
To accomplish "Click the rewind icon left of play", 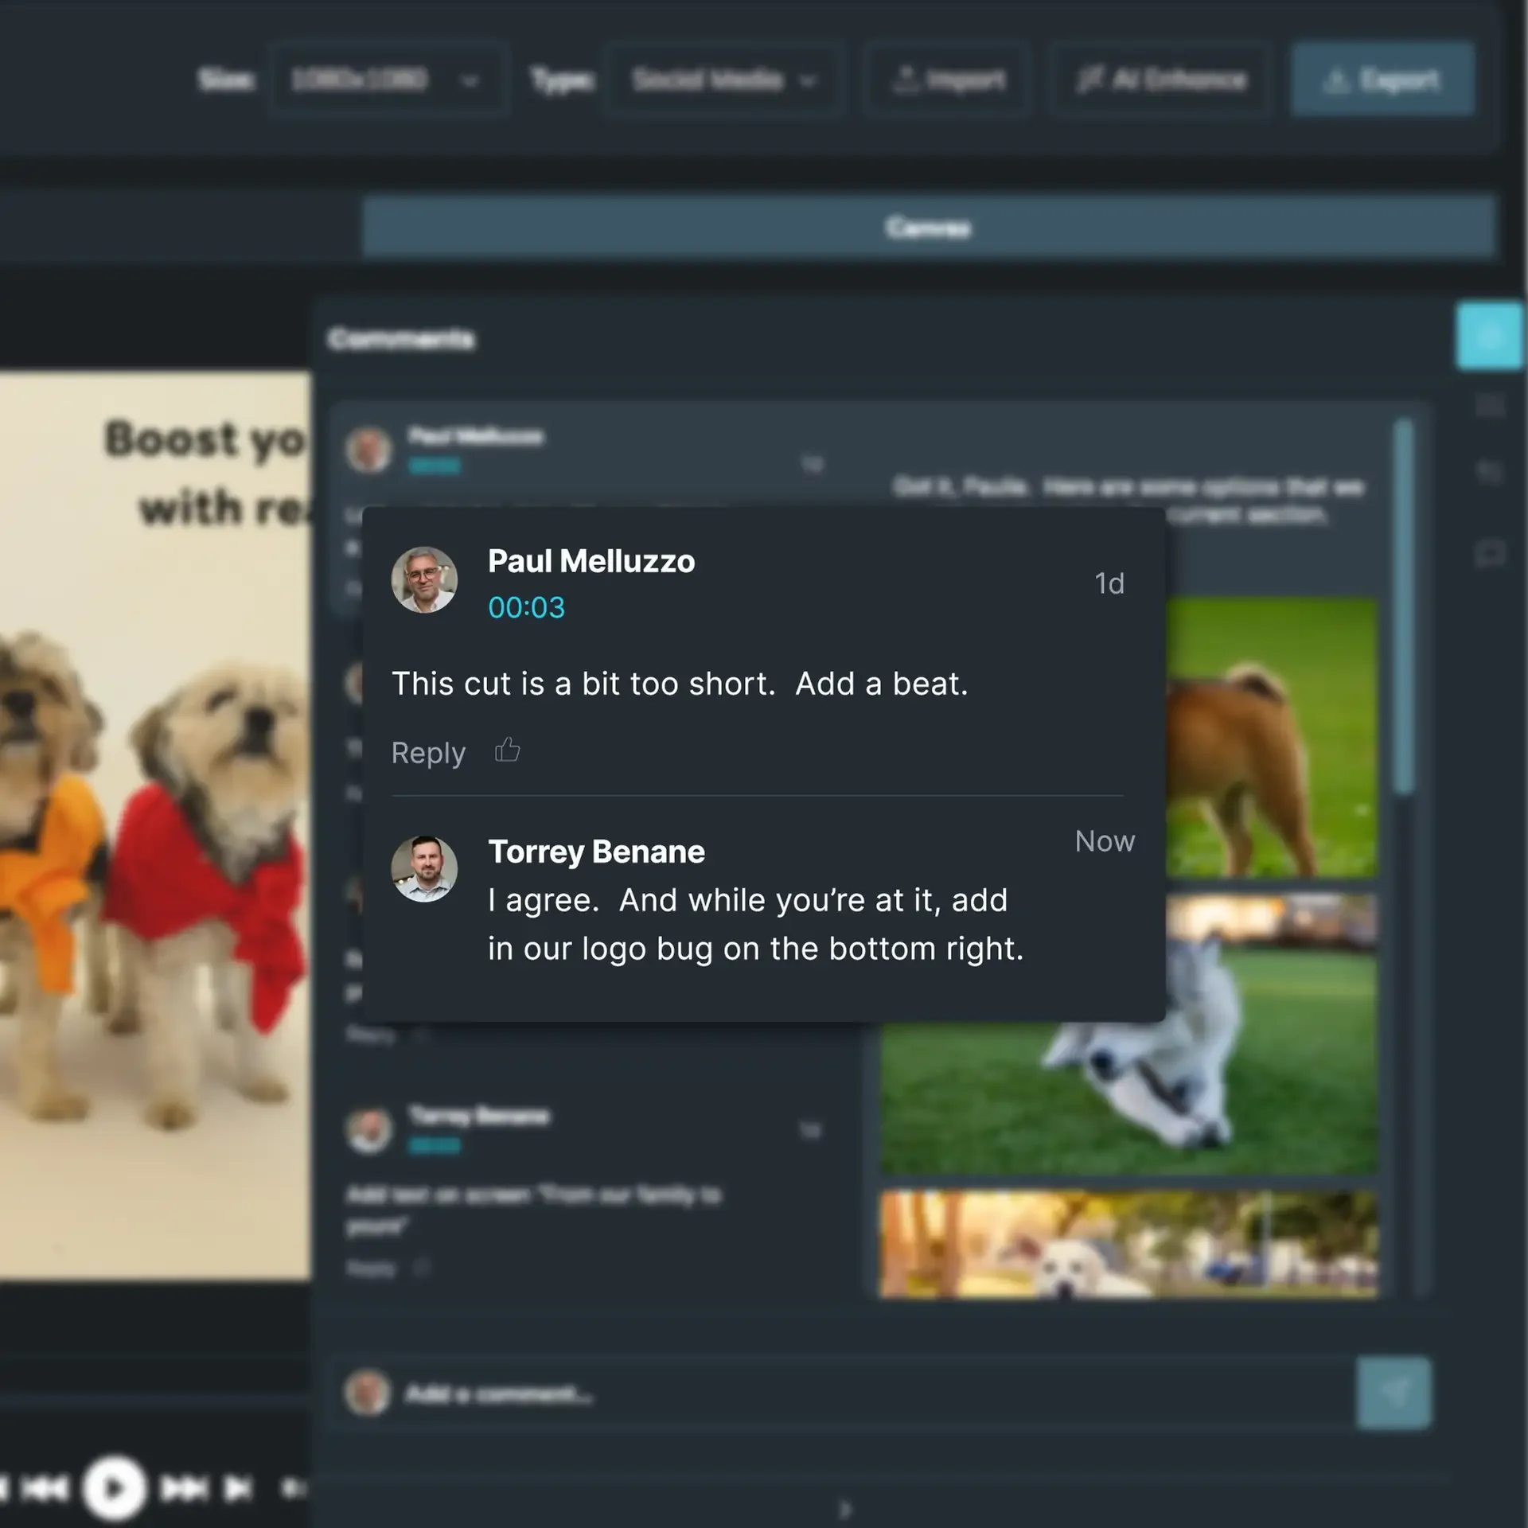I will tap(44, 1487).
